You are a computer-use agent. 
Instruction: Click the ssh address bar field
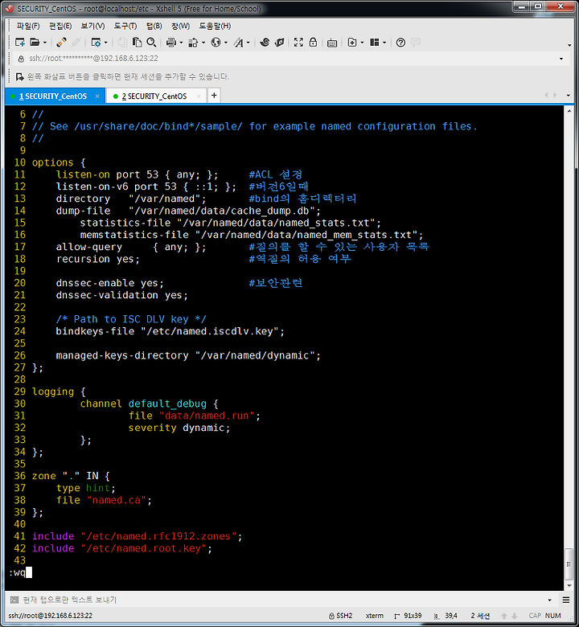click(x=288, y=59)
